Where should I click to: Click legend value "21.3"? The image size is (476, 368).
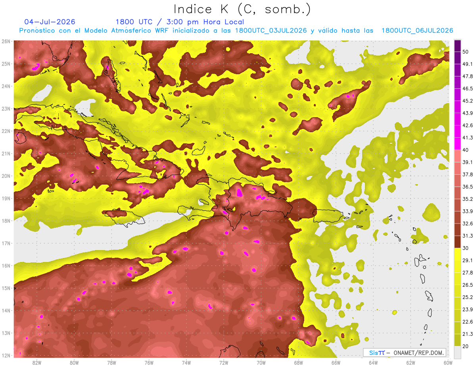pyautogui.click(x=468, y=334)
